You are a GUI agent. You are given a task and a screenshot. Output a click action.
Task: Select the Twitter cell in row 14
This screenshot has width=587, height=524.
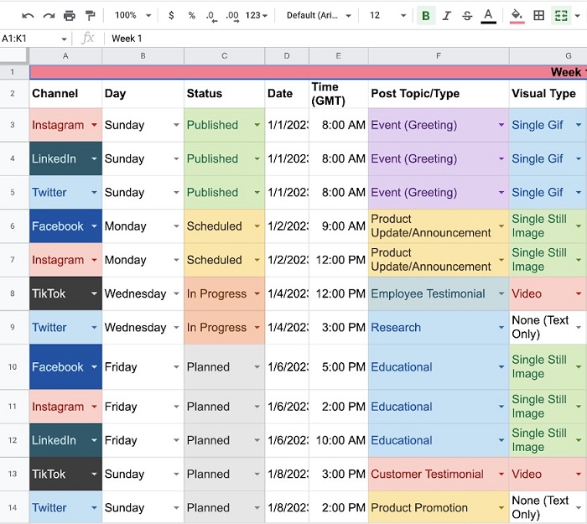point(65,507)
